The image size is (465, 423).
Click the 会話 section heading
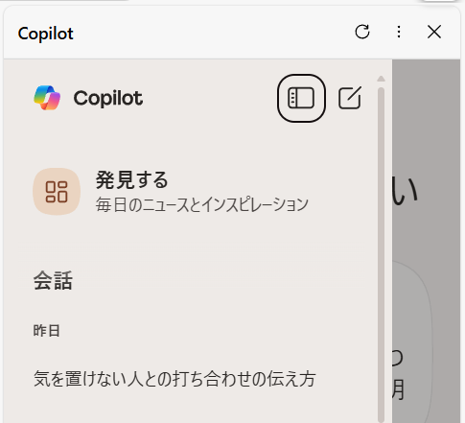pyautogui.click(x=53, y=281)
